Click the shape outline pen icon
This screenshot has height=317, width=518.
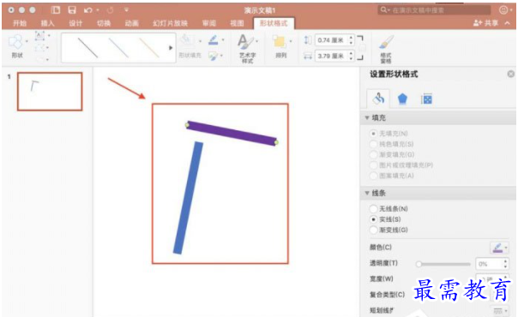[213, 40]
